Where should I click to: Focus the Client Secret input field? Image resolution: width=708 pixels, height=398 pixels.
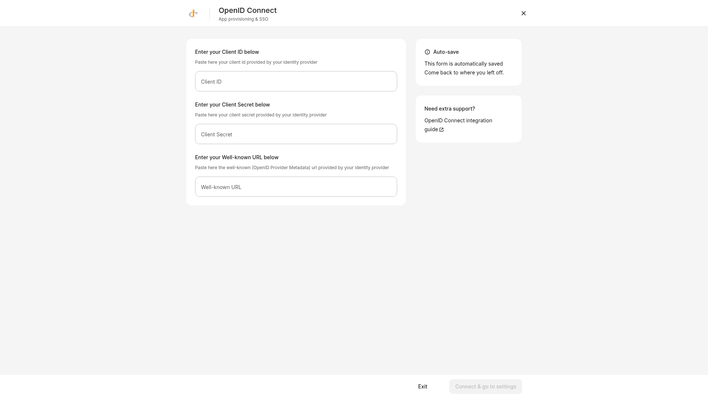pyautogui.click(x=296, y=134)
